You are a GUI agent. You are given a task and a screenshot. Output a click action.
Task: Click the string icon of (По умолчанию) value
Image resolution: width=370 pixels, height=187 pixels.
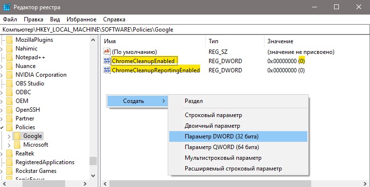click(107, 51)
